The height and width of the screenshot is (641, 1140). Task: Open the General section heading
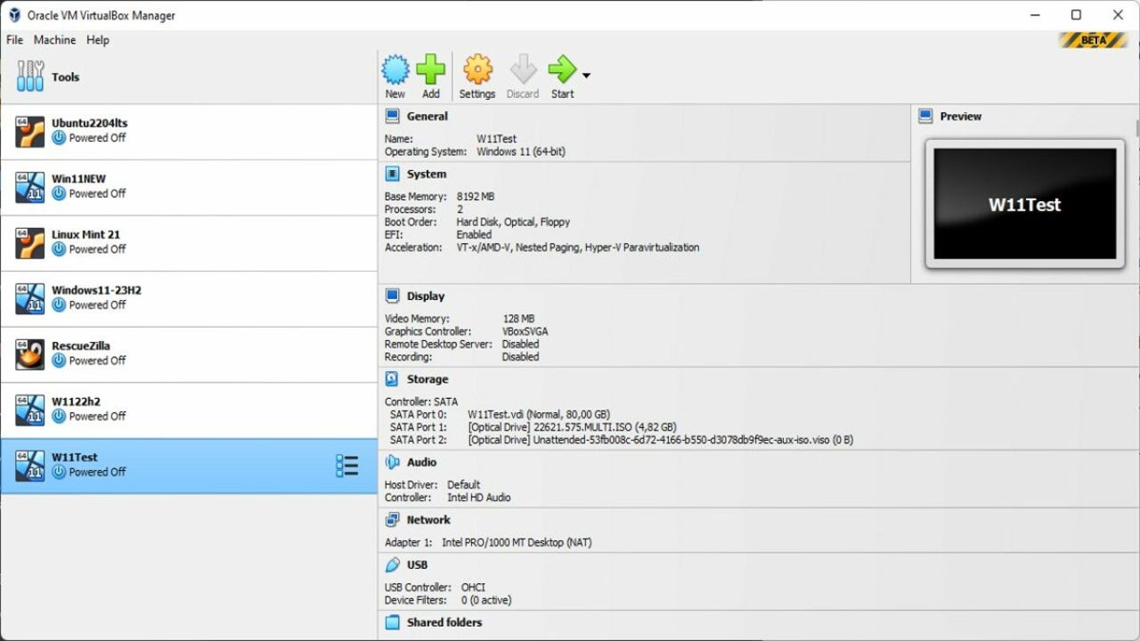point(427,116)
